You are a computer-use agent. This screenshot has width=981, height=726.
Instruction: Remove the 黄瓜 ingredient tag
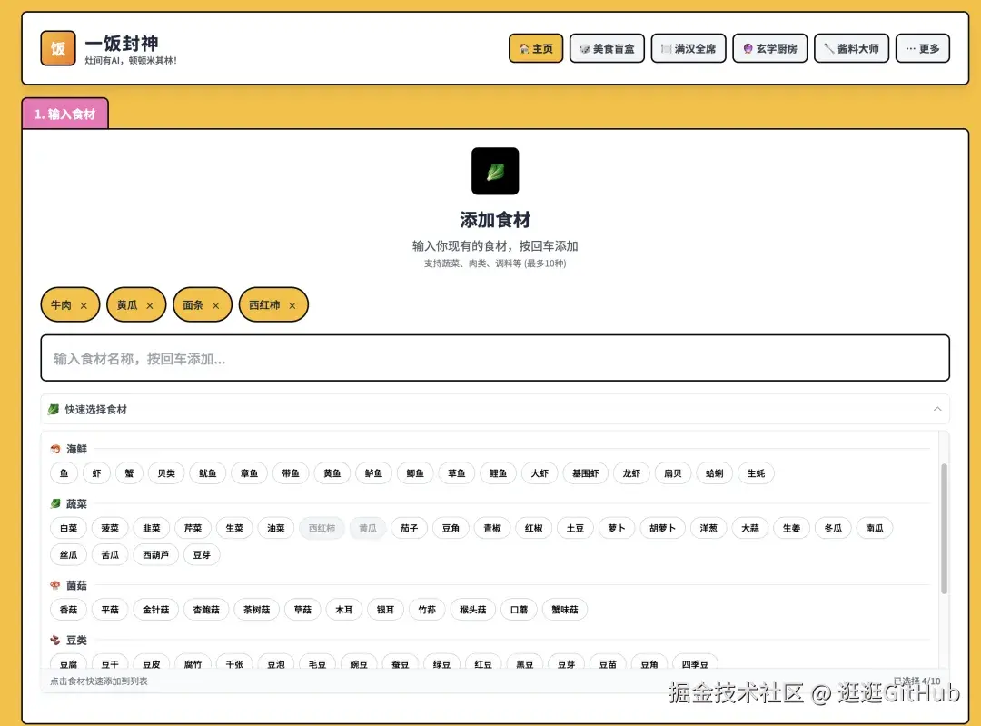tap(151, 304)
